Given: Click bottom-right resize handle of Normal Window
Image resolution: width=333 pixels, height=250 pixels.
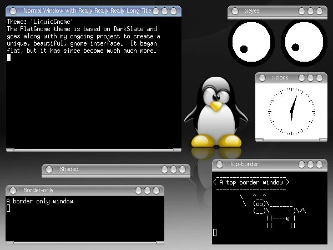Looking at the screenshot, I should point(178,150).
